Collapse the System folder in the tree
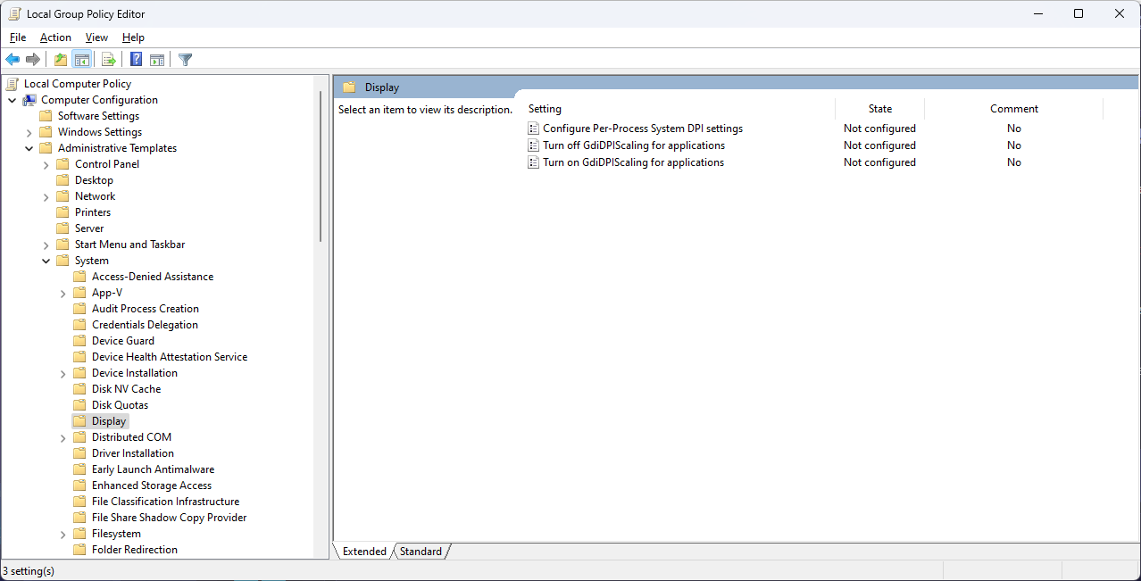 tap(46, 261)
